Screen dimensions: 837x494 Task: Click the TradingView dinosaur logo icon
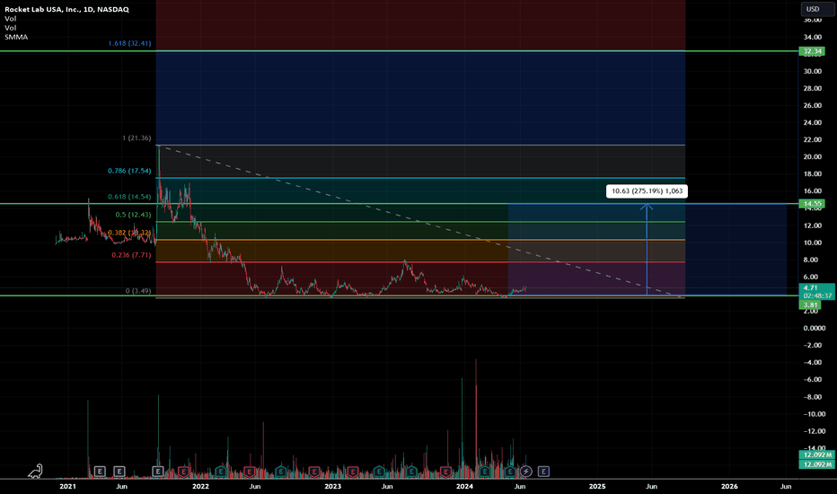(35, 471)
